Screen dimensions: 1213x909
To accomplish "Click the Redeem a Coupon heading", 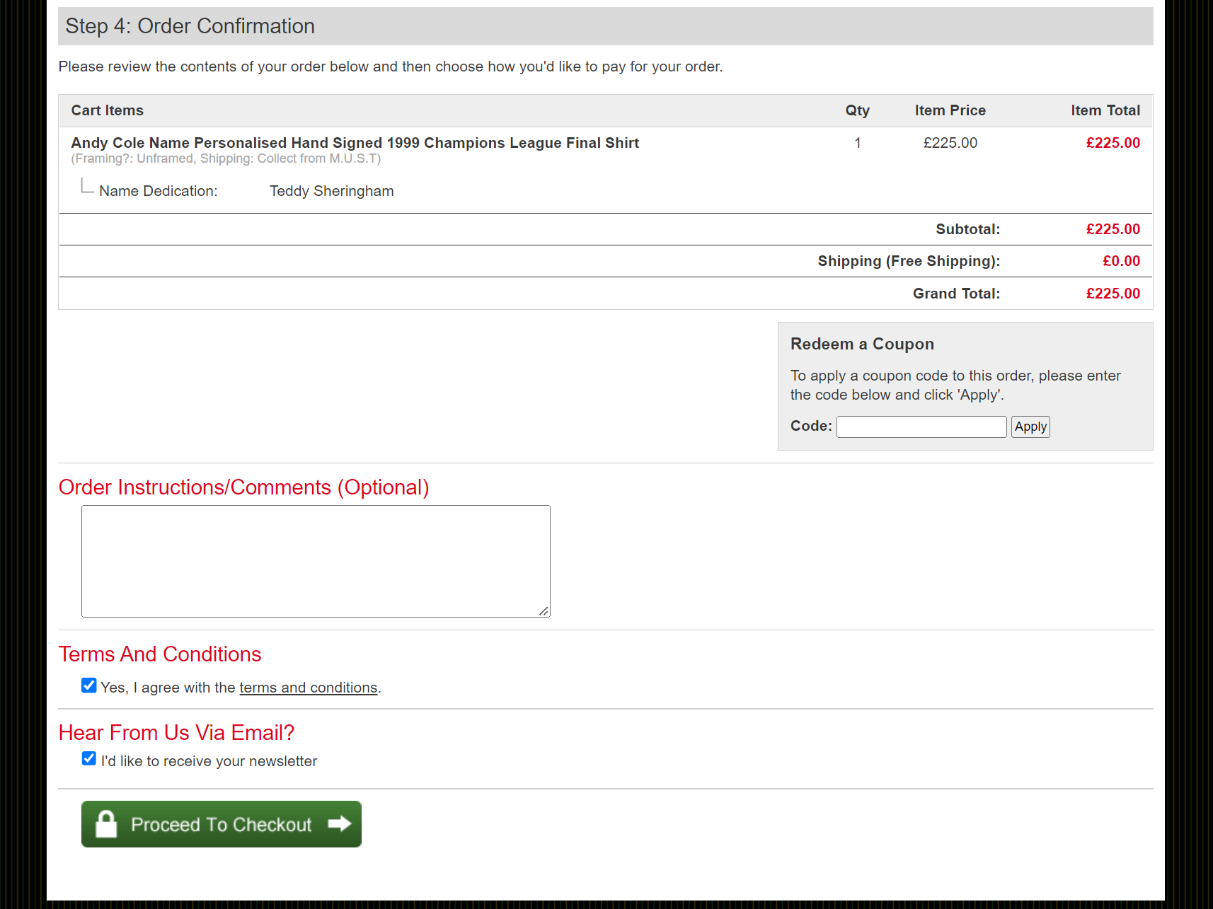I will [862, 344].
